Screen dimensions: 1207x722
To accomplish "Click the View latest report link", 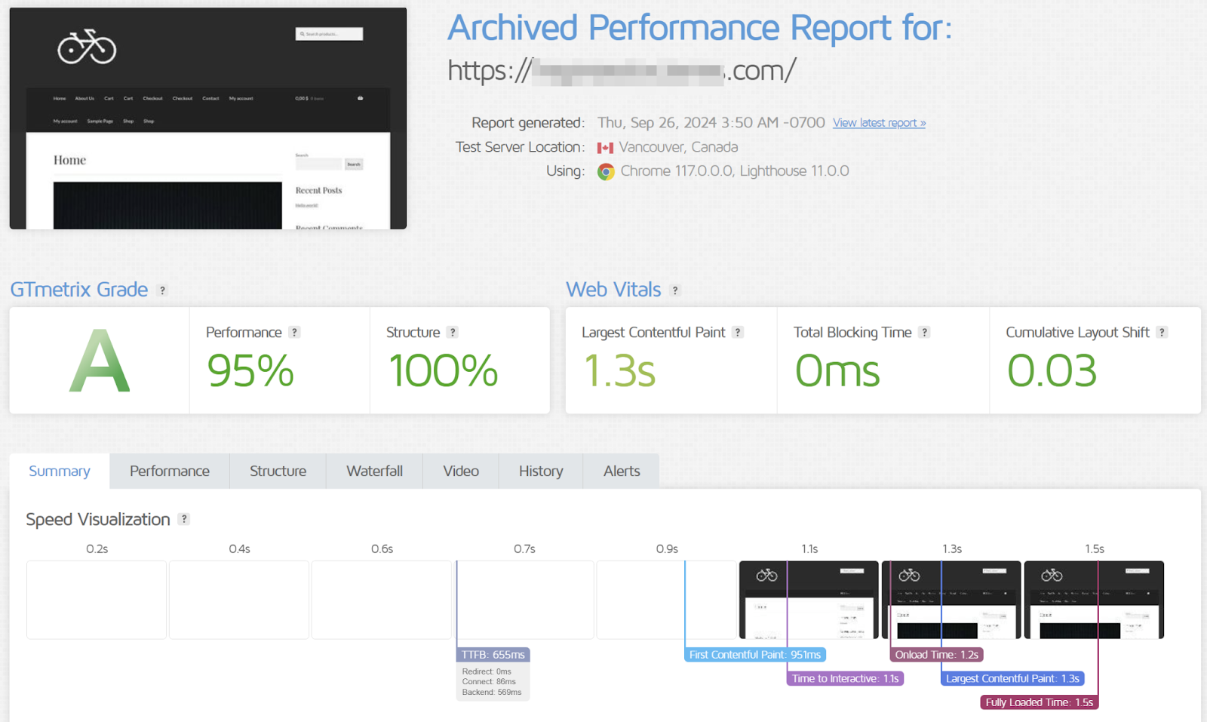I will (x=879, y=123).
